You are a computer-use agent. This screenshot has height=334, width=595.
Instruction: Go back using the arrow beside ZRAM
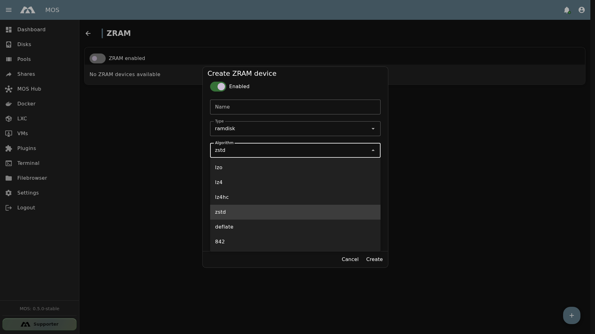point(88,33)
